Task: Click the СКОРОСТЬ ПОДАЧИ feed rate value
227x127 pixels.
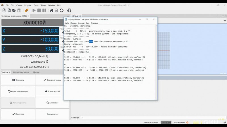Action: [x=47, y=56]
